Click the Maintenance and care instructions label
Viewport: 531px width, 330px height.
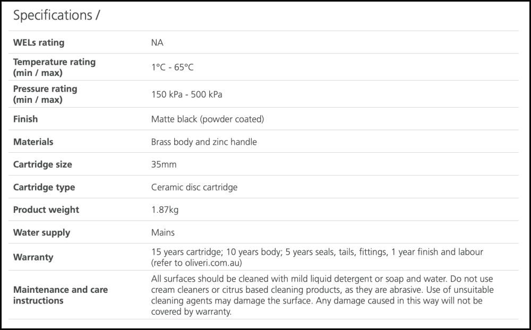pyautogui.click(x=60, y=295)
